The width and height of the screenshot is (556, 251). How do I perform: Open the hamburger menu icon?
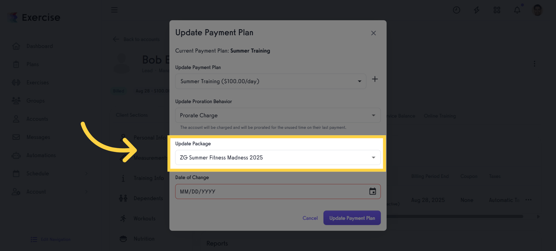point(114,10)
